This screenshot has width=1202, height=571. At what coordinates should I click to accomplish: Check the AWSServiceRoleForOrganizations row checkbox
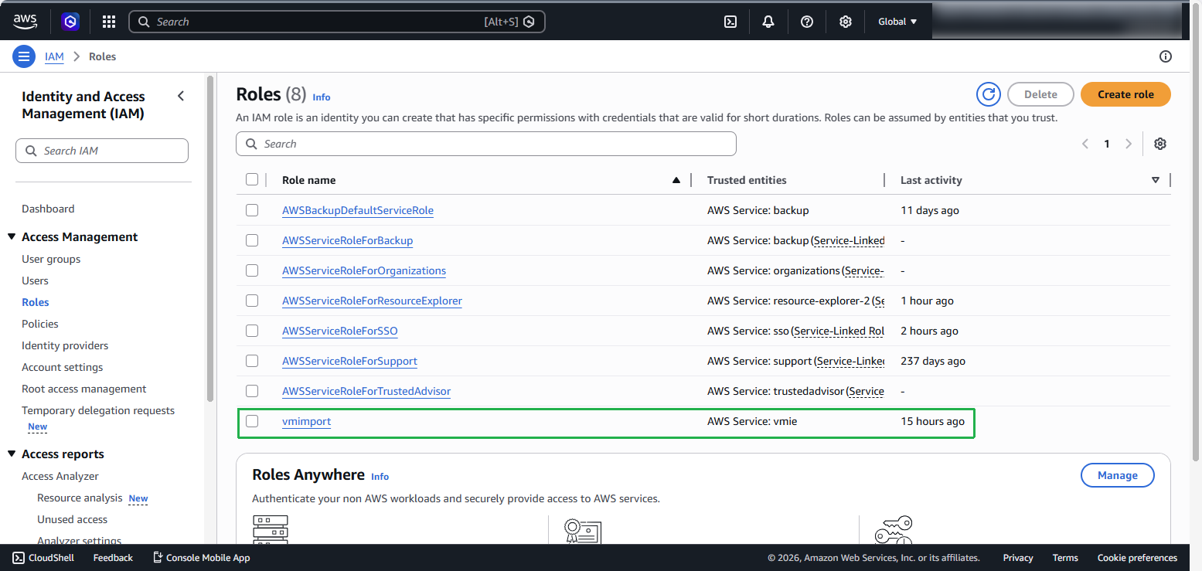coord(252,270)
